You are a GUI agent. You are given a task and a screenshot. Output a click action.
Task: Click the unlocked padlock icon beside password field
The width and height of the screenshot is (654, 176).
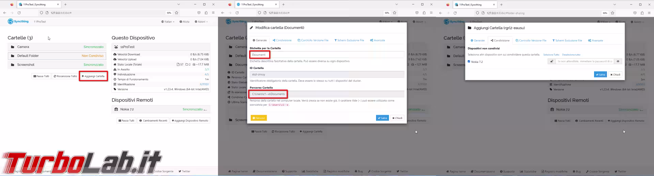[x=551, y=61]
